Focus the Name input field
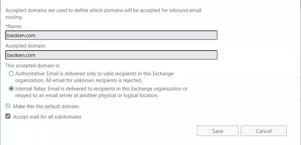 pos(111,35)
